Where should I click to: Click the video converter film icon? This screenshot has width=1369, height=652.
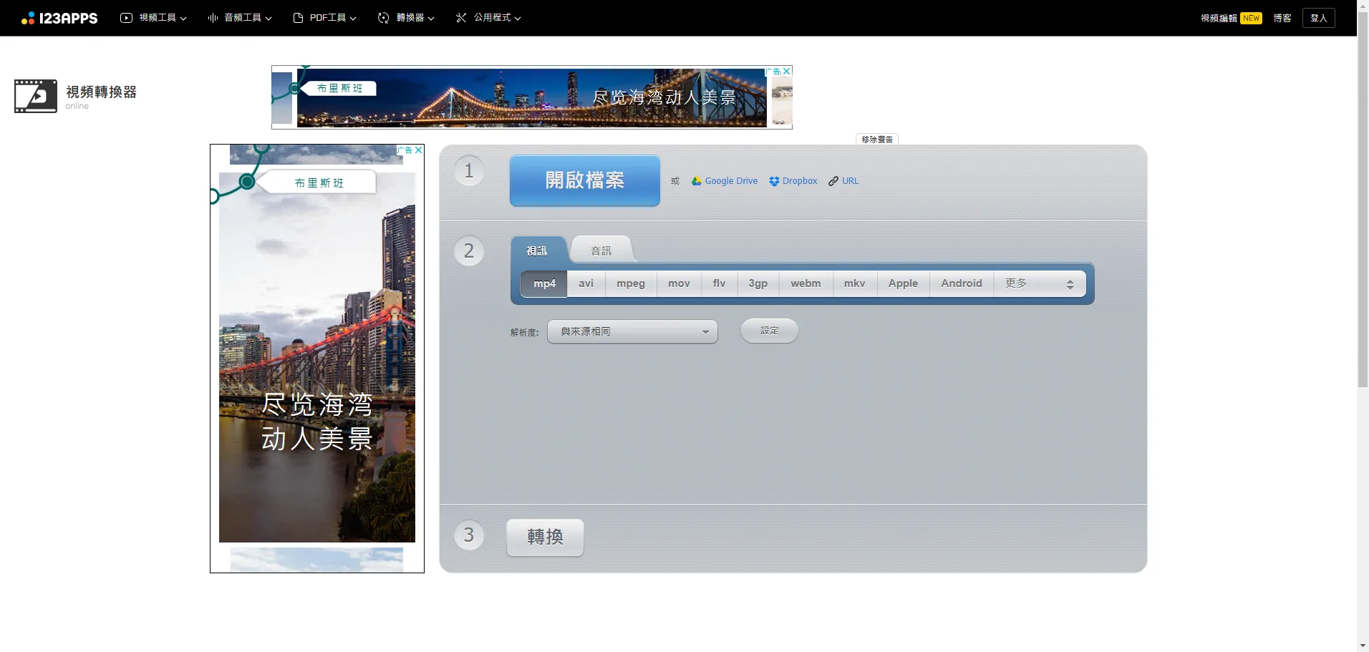pyautogui.click(x=36, y=96)
